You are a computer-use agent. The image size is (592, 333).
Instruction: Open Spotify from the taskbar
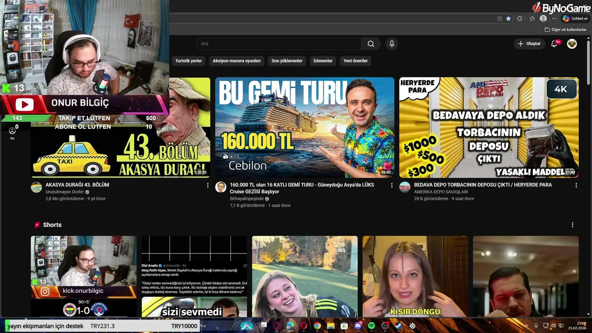[371, 326]
